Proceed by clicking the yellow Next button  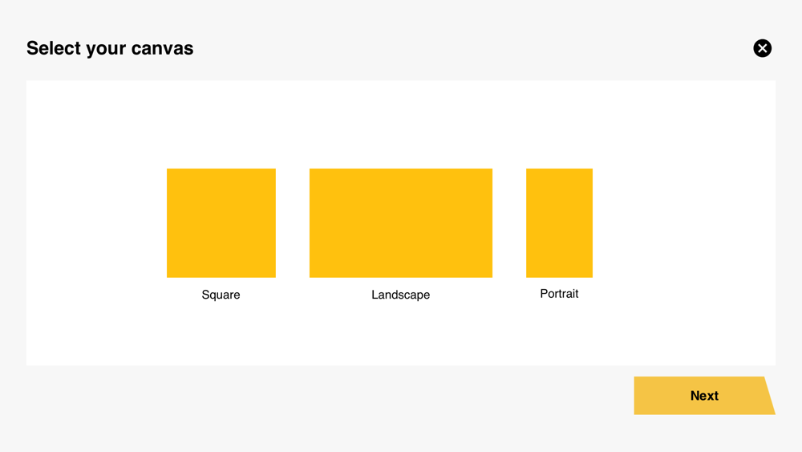(x=703, y=396)
